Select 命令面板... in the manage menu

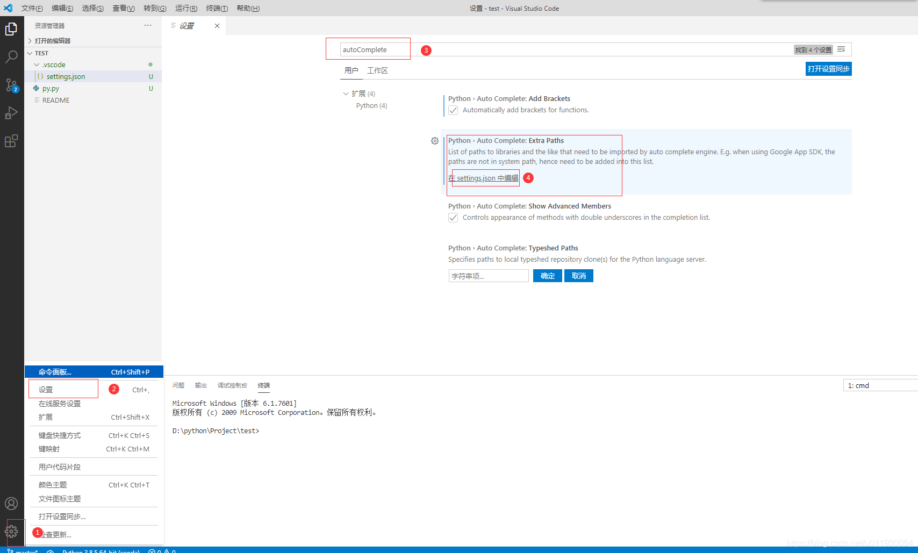pyautogui.click(x=94, y=372)
